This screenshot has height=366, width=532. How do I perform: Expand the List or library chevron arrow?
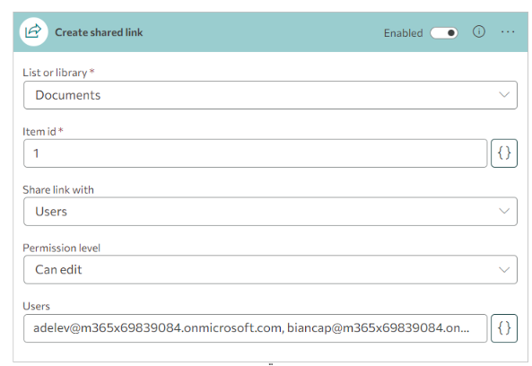504,94
